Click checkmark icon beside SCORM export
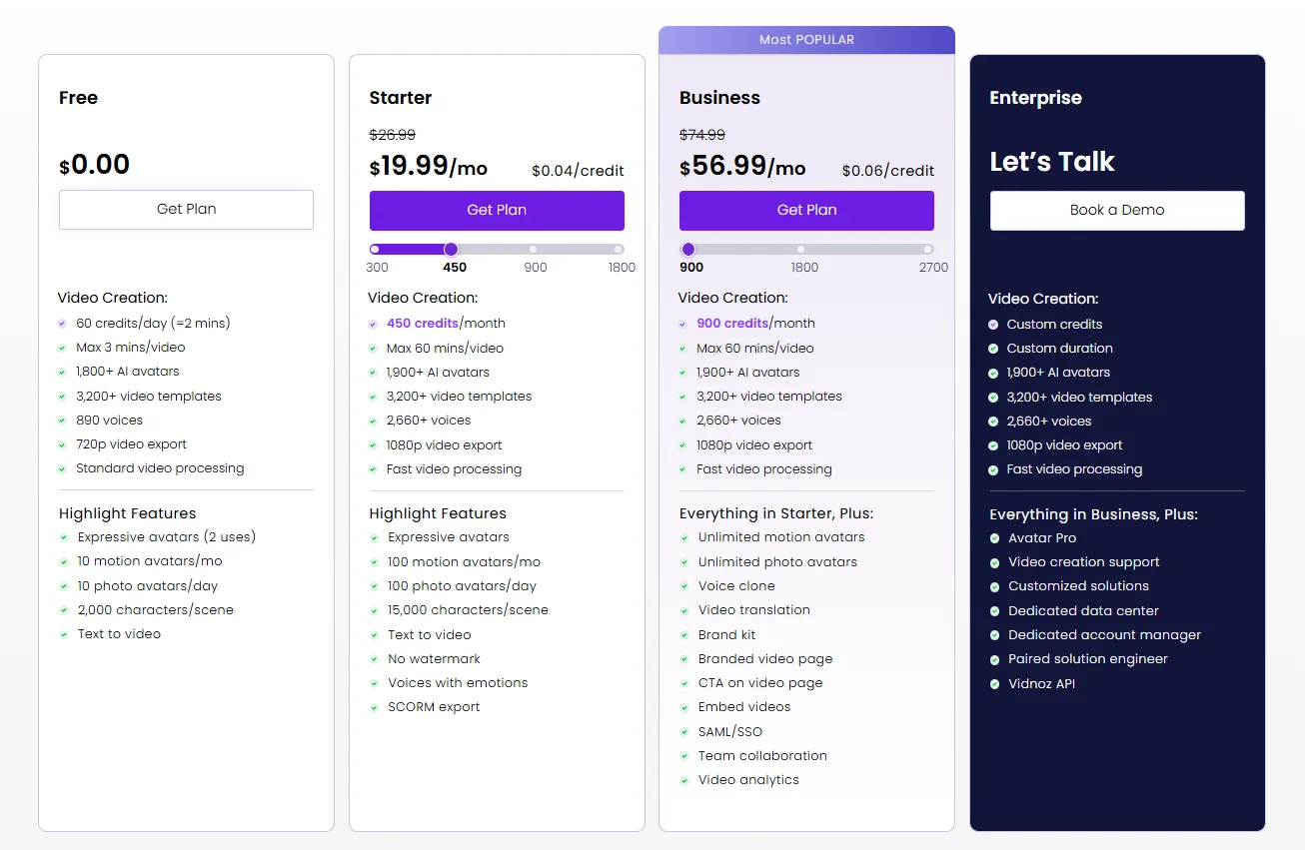 (x=374, y=707)
